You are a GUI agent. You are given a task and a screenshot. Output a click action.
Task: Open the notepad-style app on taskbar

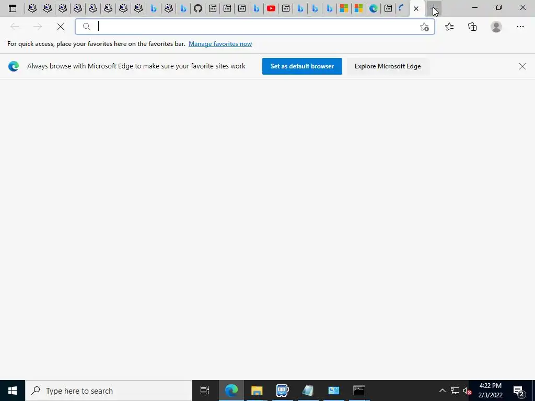pyautogui.click(x=308, y=391)
